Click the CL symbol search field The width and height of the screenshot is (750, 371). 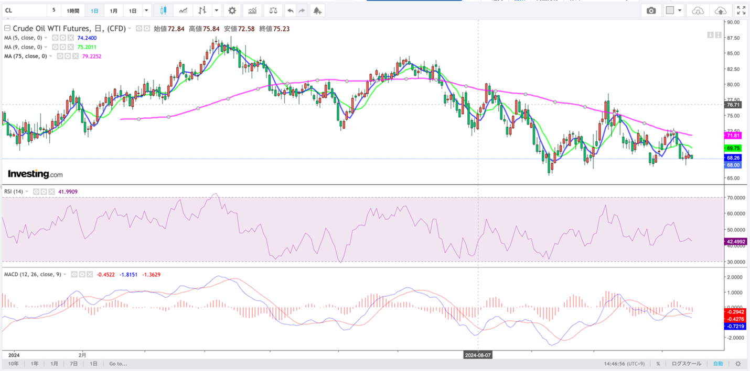point(24,10)
